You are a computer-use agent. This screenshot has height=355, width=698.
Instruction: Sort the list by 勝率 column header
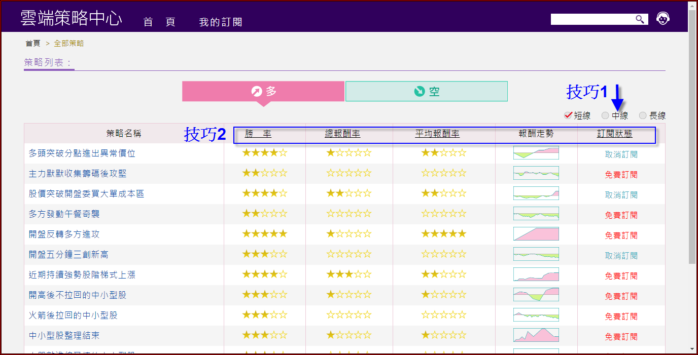coord(258,134)
